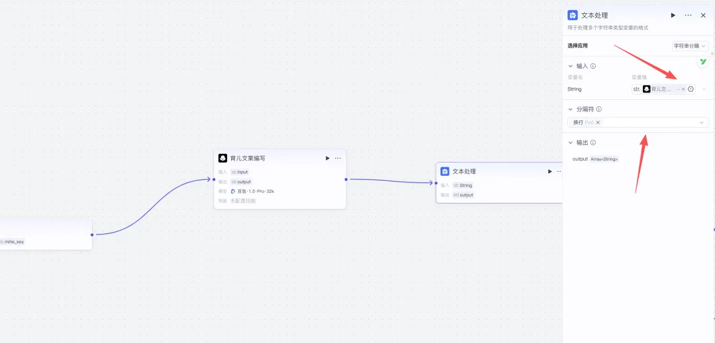This screenshot has height=343, width=715.
Task: Open the variable settings icon for String
Action: 691,89
